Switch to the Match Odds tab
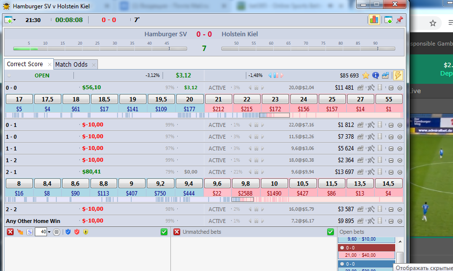This screenshot has width=453, height=271. coord(72,65)
